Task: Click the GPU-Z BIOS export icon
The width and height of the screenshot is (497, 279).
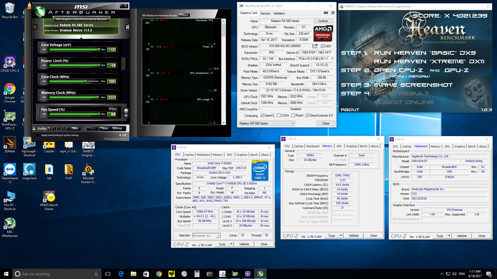Action: pyautogui.click(x=315, y=46)
